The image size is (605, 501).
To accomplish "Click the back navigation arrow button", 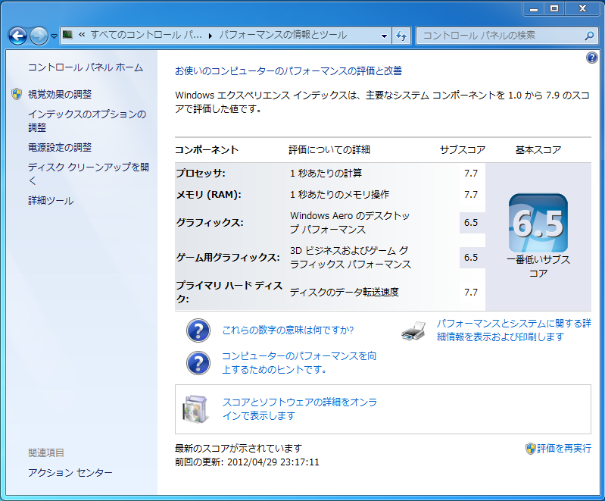I will pyautogui.click(x=17, y=36).
